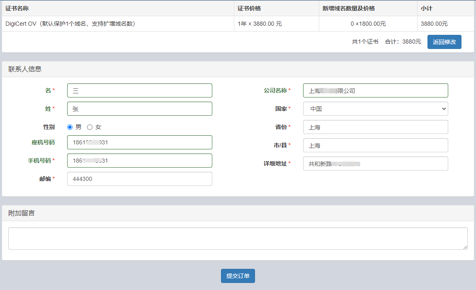Open the 国家 country dropdown

375,109
